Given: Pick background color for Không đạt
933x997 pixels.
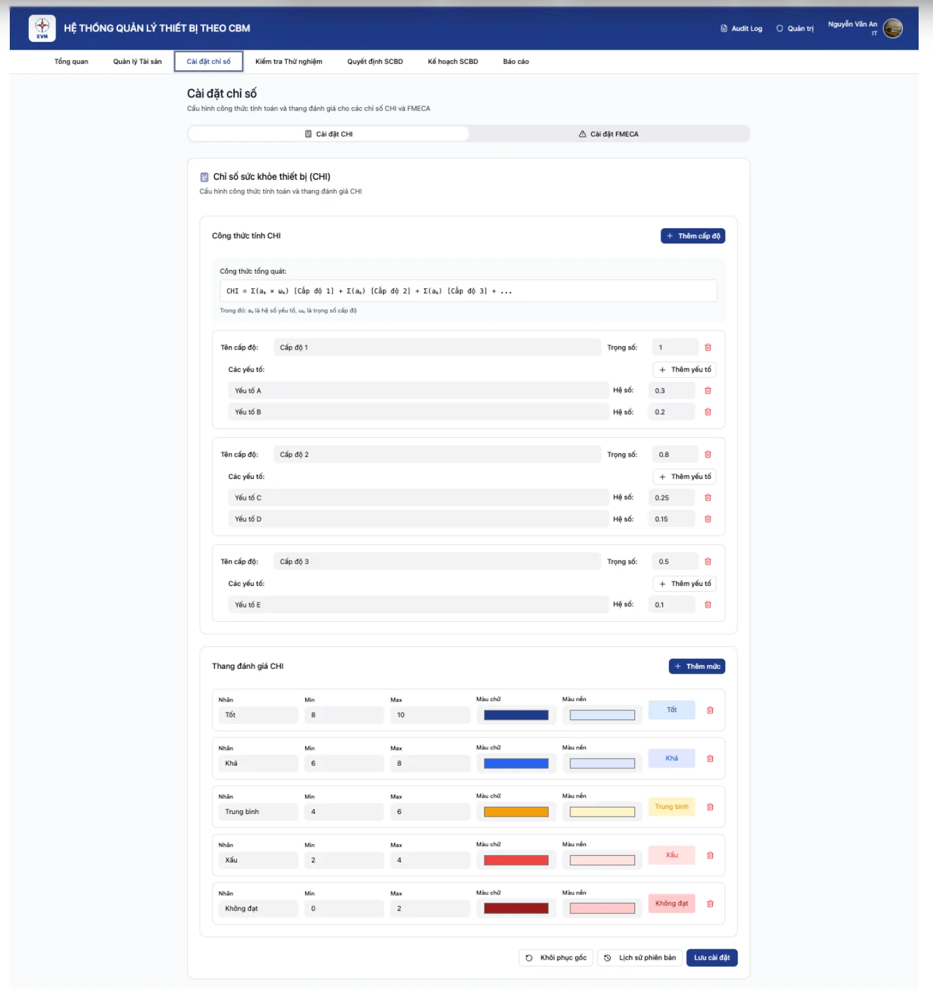Looking at the screenshot, I should click(602, 909).
